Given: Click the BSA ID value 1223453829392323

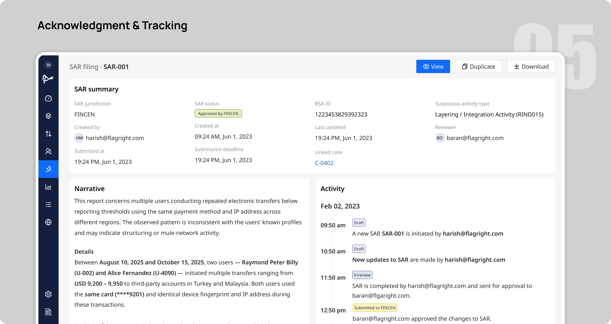Looking at the screenshot, I should [x=341, y=114].
